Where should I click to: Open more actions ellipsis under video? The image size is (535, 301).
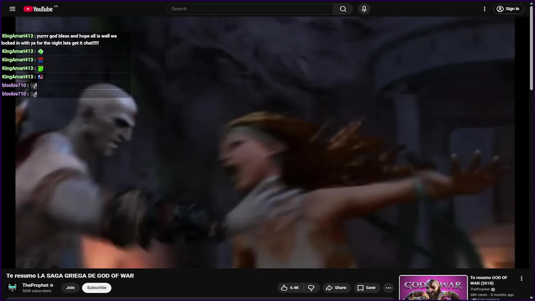pyautogui.click(x=388, y=288)
